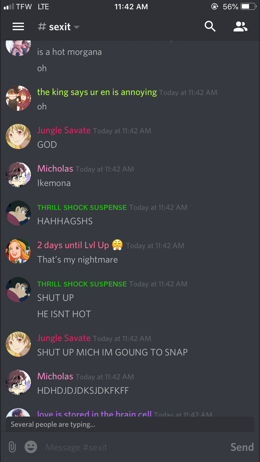Tap Micholas avatar next to HDHDJDJDKSJDKFKFF
The image size is (260, 462).
(x=18, y=382)
